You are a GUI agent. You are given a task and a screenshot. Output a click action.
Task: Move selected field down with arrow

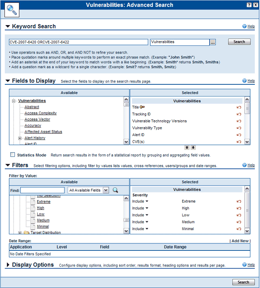pos(193,147)
